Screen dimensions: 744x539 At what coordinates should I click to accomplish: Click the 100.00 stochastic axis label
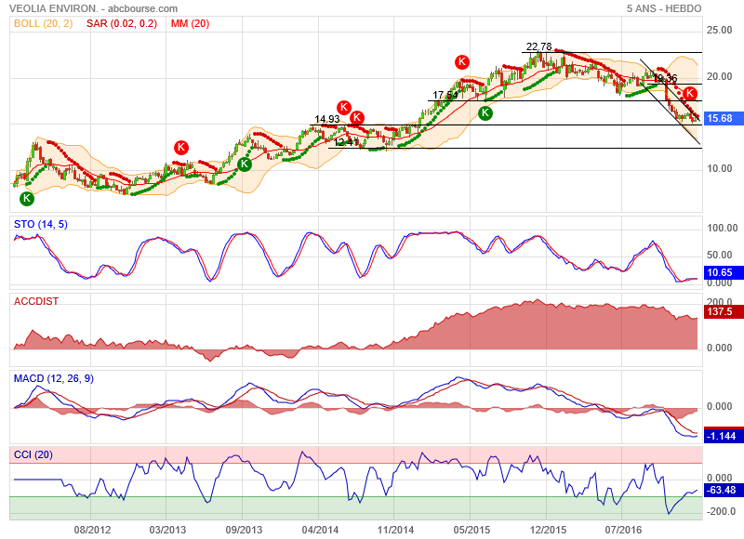(x=723, y=228)
